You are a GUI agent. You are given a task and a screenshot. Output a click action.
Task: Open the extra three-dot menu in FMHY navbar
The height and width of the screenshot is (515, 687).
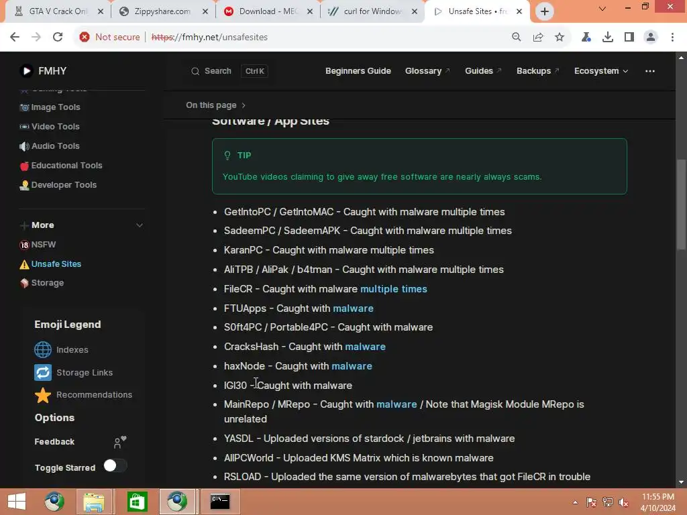[650, 71]
